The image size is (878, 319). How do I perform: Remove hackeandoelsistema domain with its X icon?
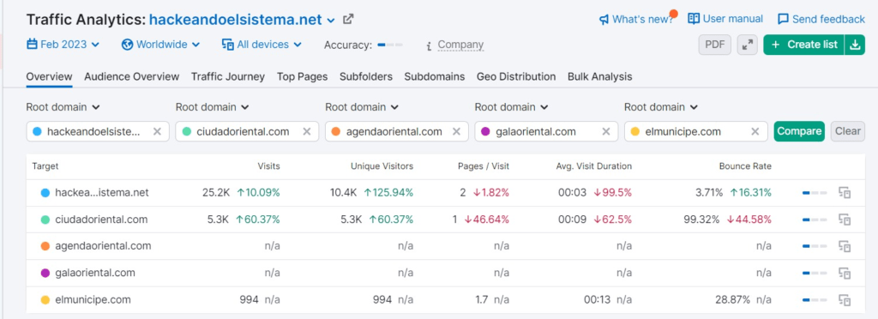click(158, 131)
